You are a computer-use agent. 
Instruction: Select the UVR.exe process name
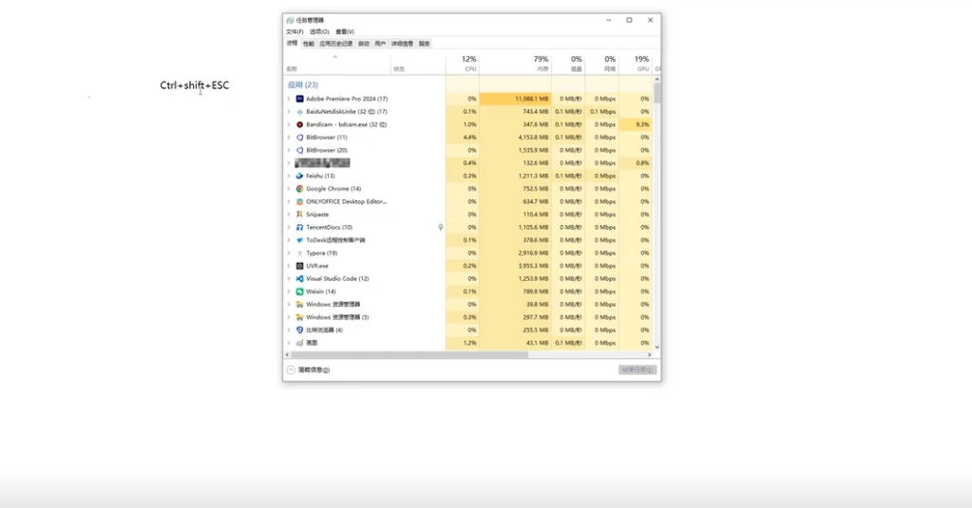316,266
